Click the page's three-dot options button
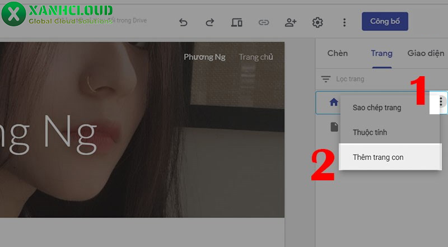This screenshot has height=247, width=448. 441,101
